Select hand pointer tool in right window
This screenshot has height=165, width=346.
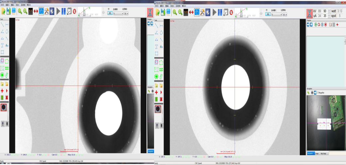tap(197, 12)
